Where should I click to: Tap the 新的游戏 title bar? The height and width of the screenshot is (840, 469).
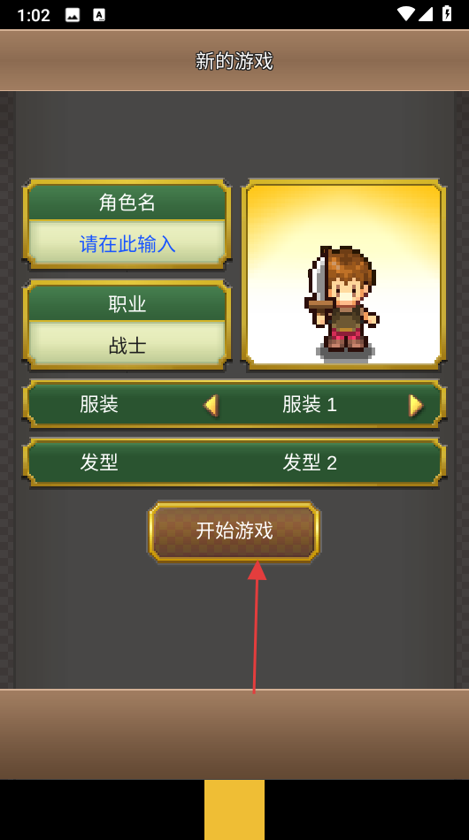point(234,60)
